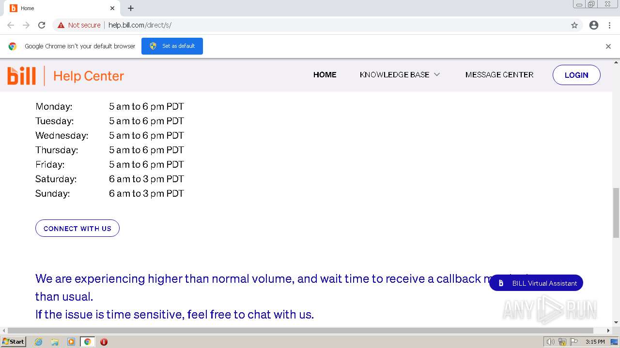Open a new tab with plus icon
This screenshot has width=620, height=348.
pos(131,8)
